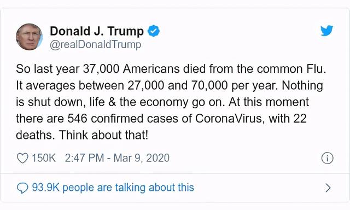
Task: Like the tweet with the heart icon
Action: (22, 158)
